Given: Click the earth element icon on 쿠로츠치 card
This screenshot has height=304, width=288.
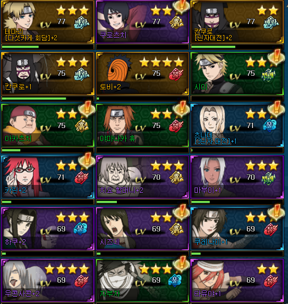Looking at the screenshot, I should [176, 22].
